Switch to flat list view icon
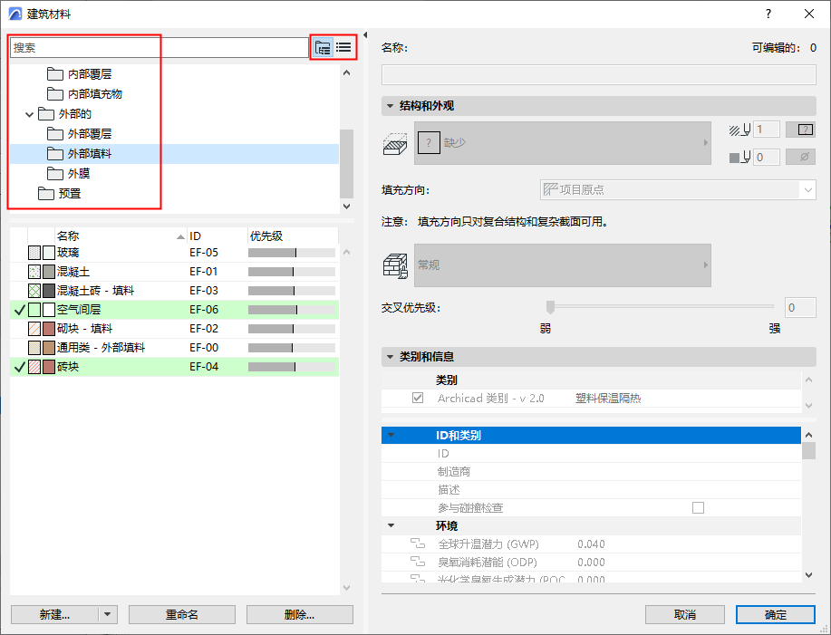Screen dimensions: 831x635 point(343,48)
